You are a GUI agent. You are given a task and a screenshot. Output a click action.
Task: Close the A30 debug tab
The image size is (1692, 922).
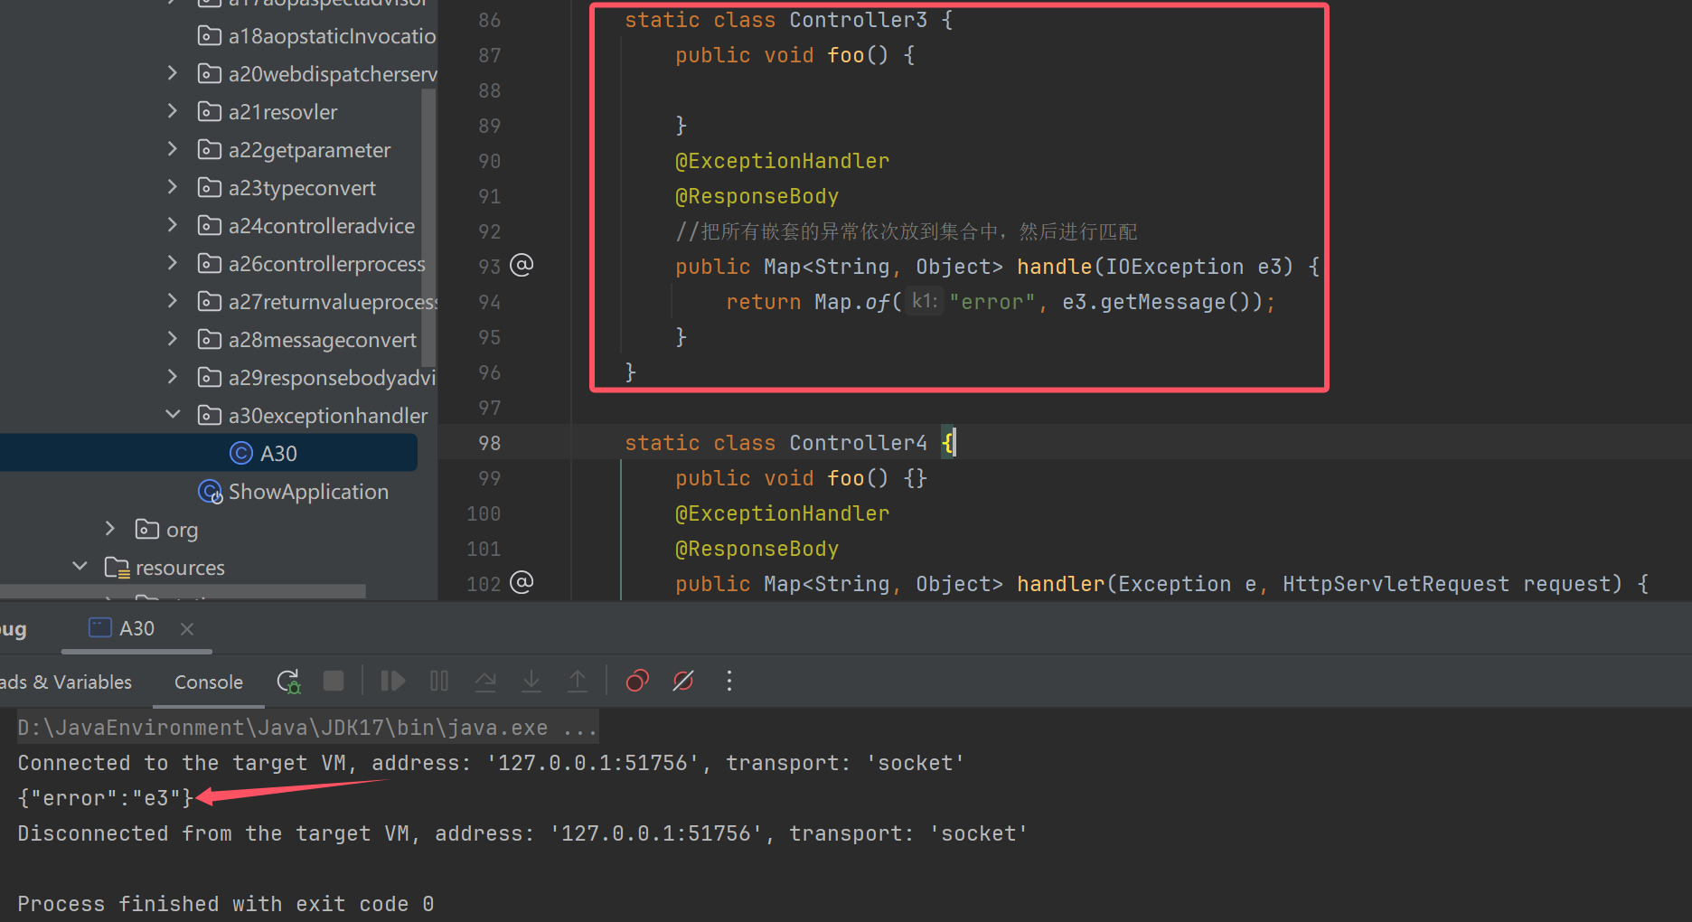click(x=187, y=628)
